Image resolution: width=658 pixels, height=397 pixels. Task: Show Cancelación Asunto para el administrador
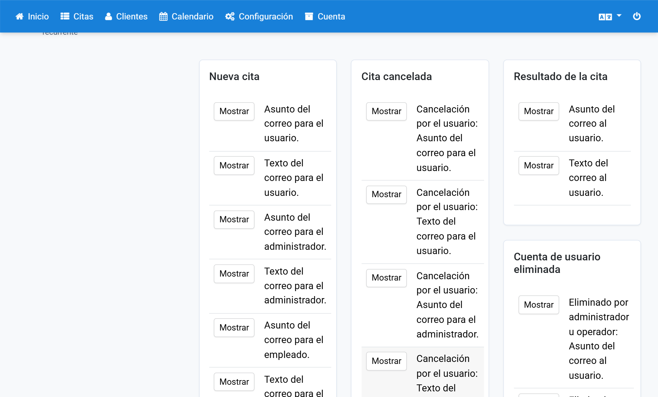pyautogui.click(x=386, y=278)
